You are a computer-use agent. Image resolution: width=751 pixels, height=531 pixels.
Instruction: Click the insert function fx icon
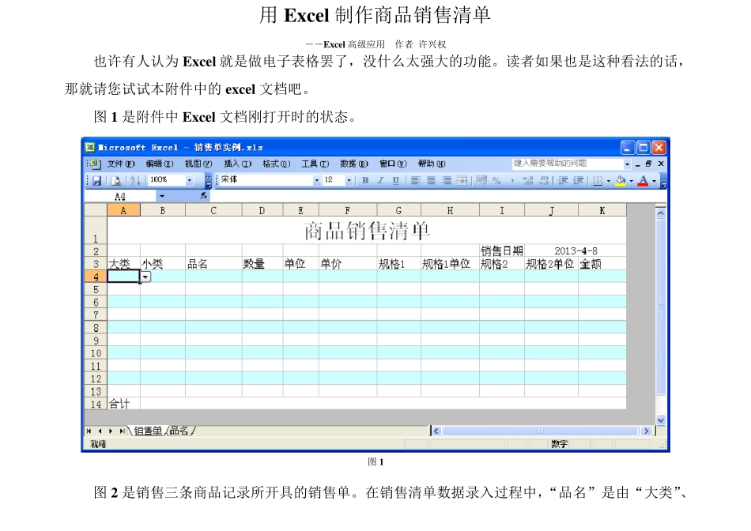(x=203, y=195)
